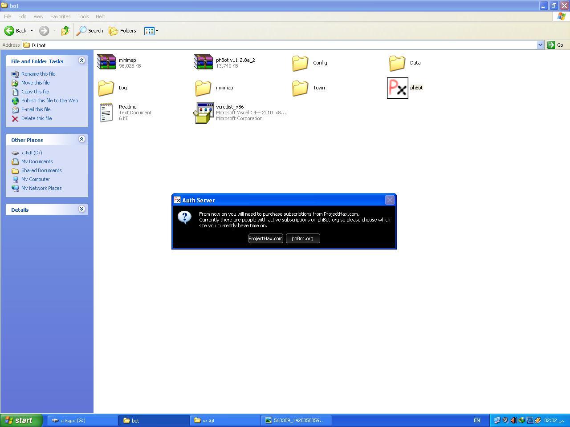The height and width of the screenshot is (427, 570).
Task: Open the Edit menu
Action: tap(22, 16)
